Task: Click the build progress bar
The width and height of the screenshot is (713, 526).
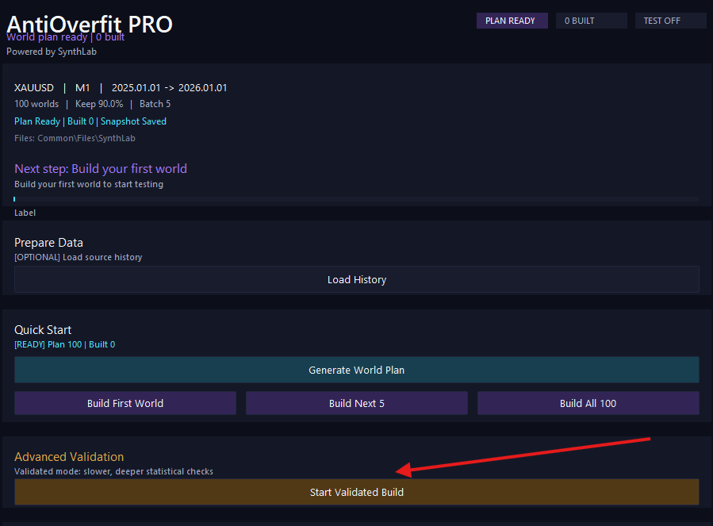Action: coord(357,199)
